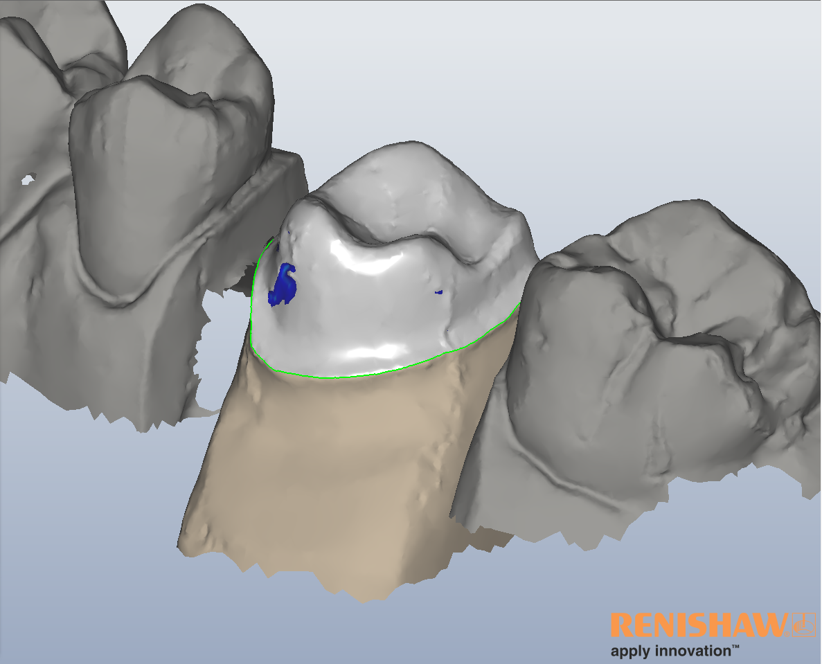Click the small hole in the left scan mesh
The height and width of the screenshot is (664, 822).
click(x=27, y=180)
